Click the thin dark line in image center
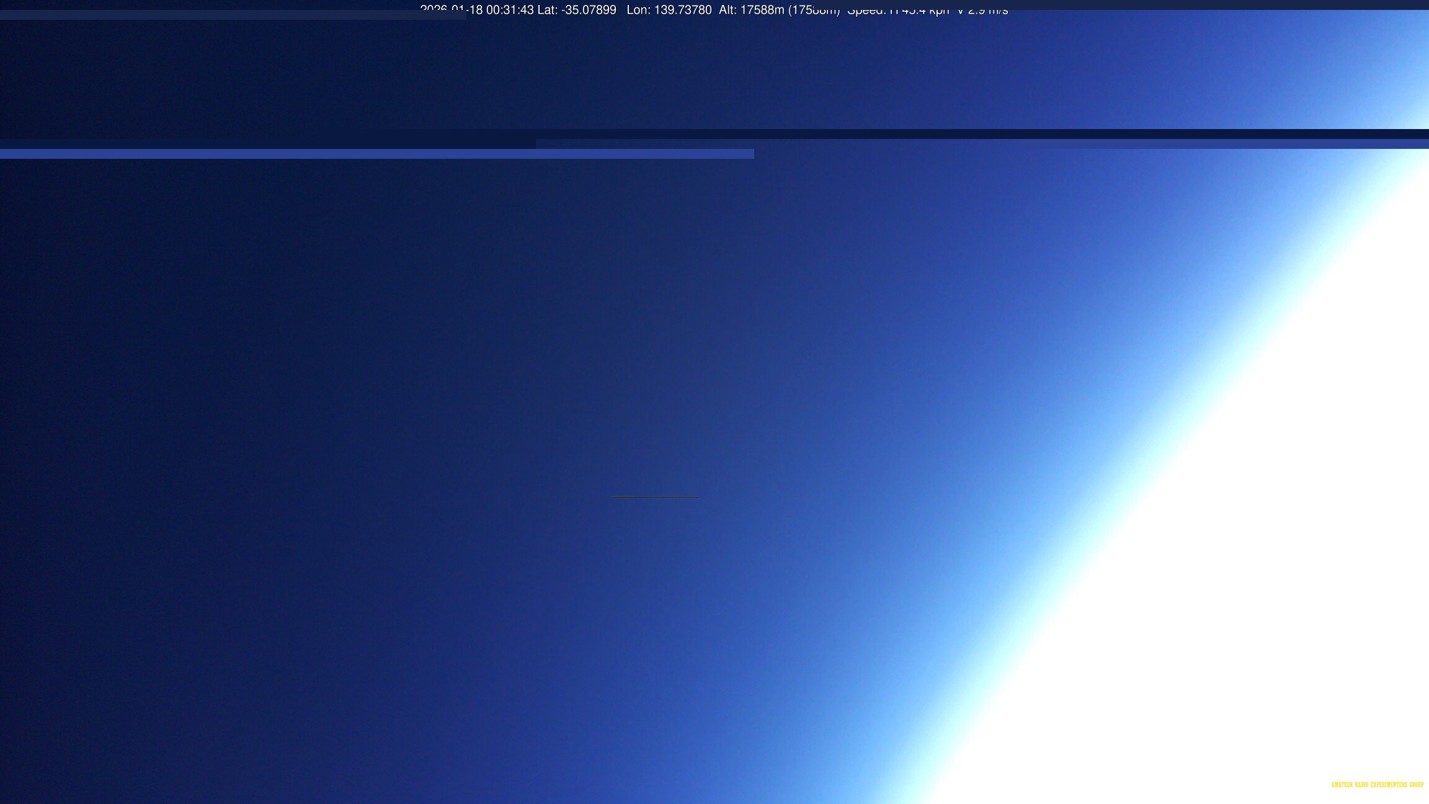This screenshot has height=804, width=1429. [x=654, y=497]
